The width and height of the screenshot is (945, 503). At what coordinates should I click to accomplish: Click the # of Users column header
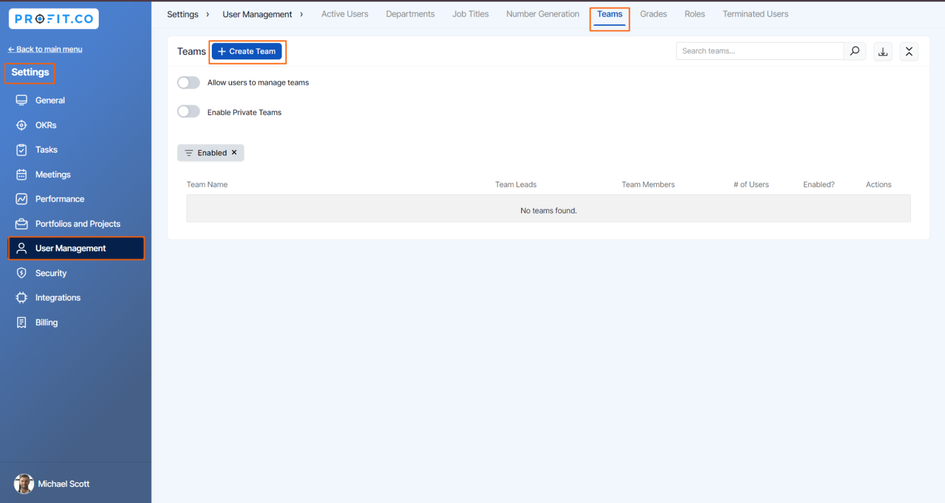tap(751, 185)
